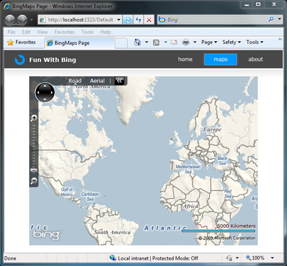287x266 pixels.
Task: Pan the map right with compass arrow
Action: point(52,93)
